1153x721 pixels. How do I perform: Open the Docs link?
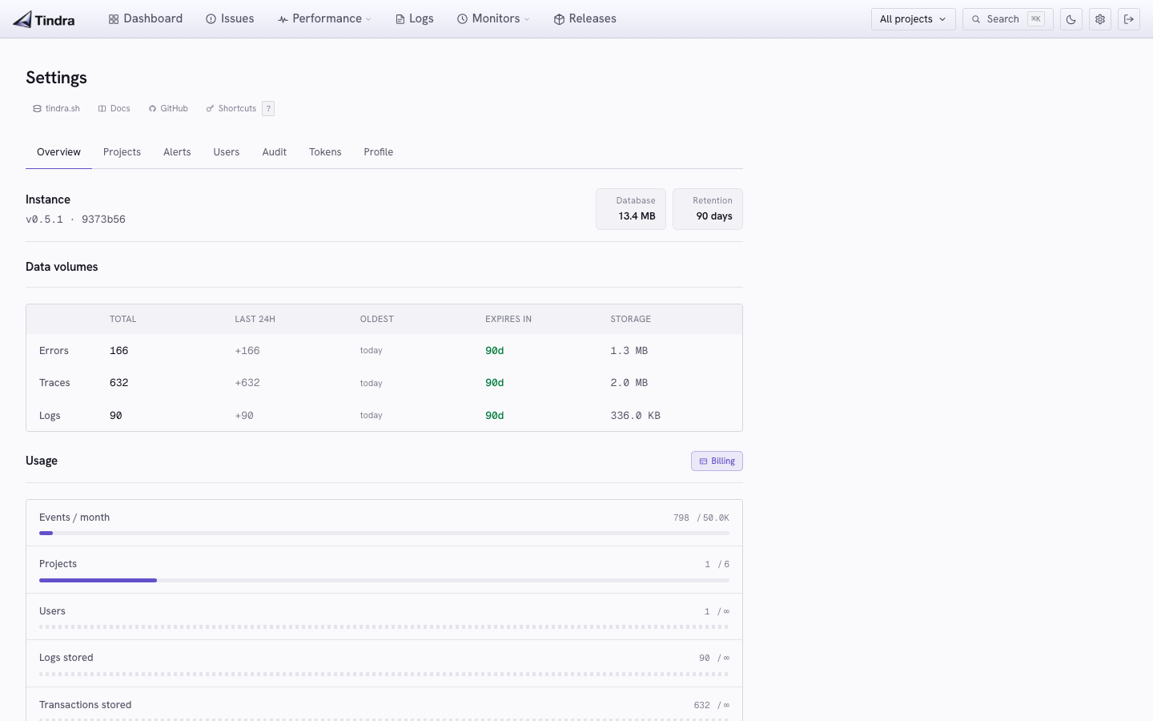114,108
